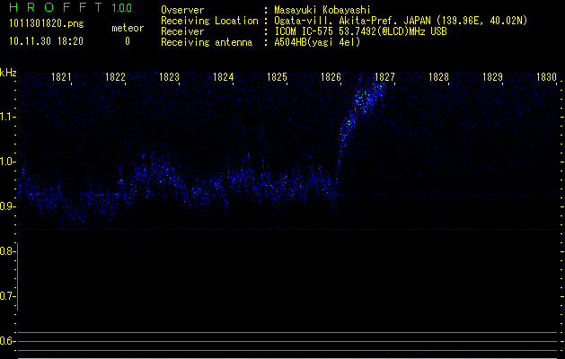Select the A504HB(yagi 4el) antenna text

(x=317, y=42)
